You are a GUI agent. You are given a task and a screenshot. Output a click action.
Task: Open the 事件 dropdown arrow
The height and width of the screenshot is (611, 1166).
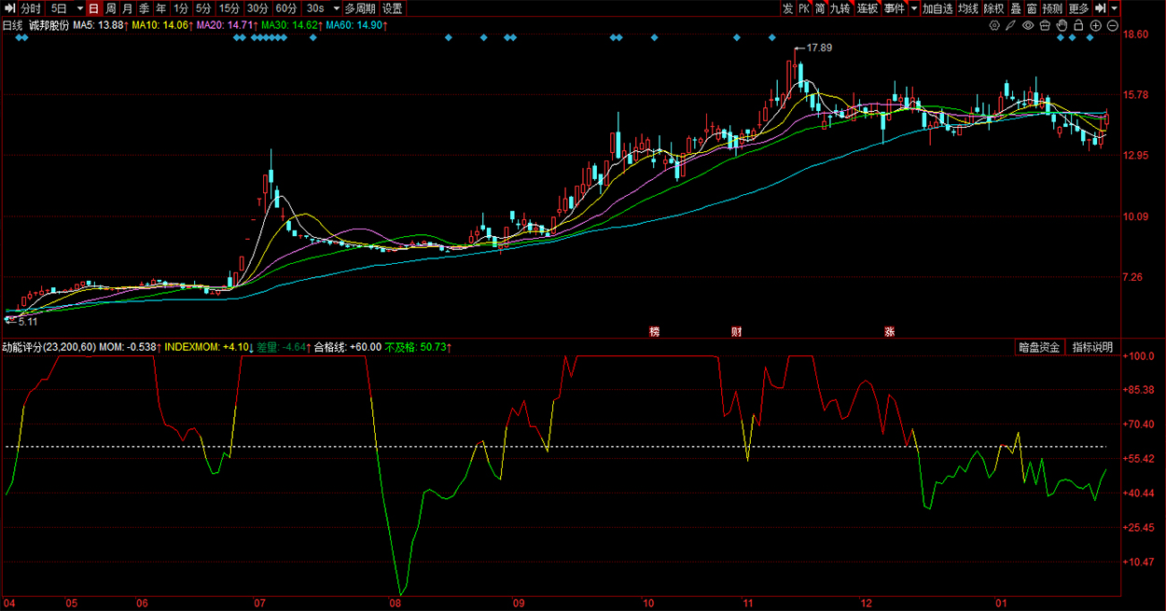pyautogui.click(x=914, y=8)
